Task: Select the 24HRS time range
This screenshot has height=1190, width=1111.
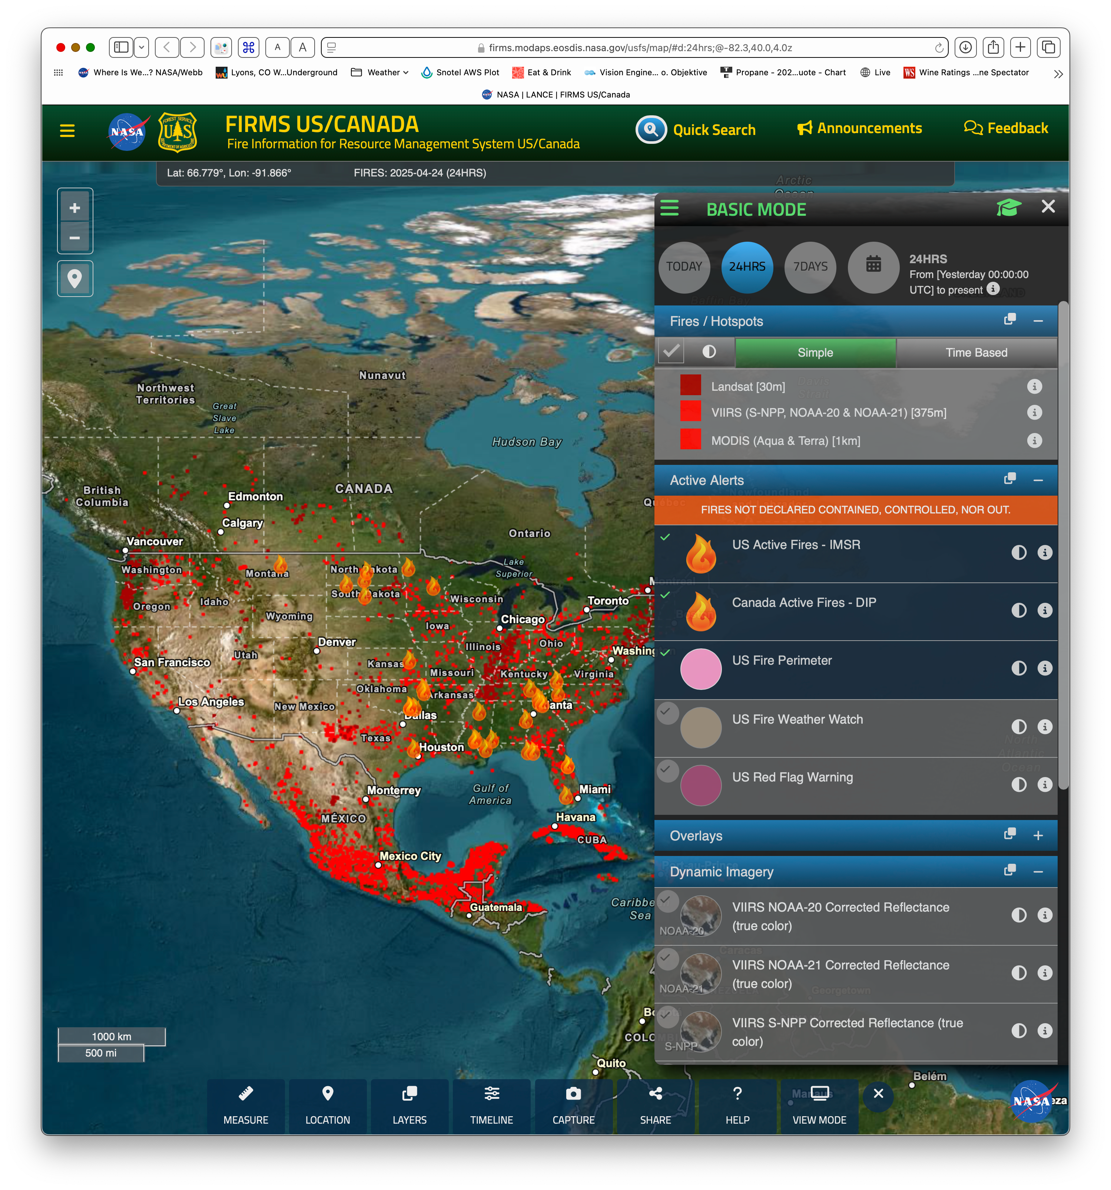Action: click(747, 267)
